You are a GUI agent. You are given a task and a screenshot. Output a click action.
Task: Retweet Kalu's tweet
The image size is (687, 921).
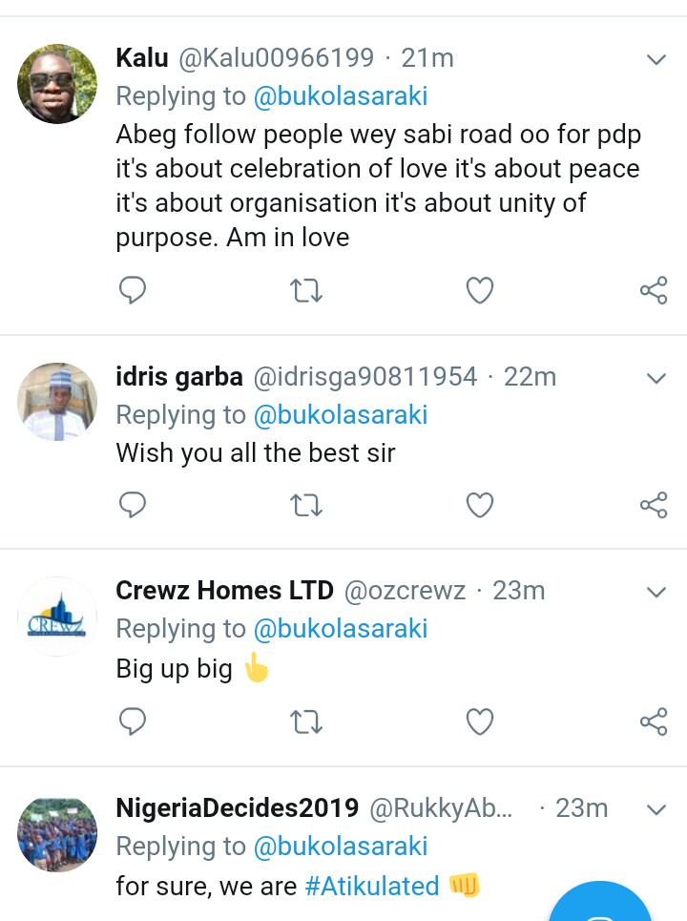(x=305, y=290)
